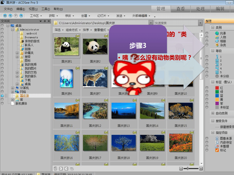Open the 编辑(E) menu

coord(21,9)
